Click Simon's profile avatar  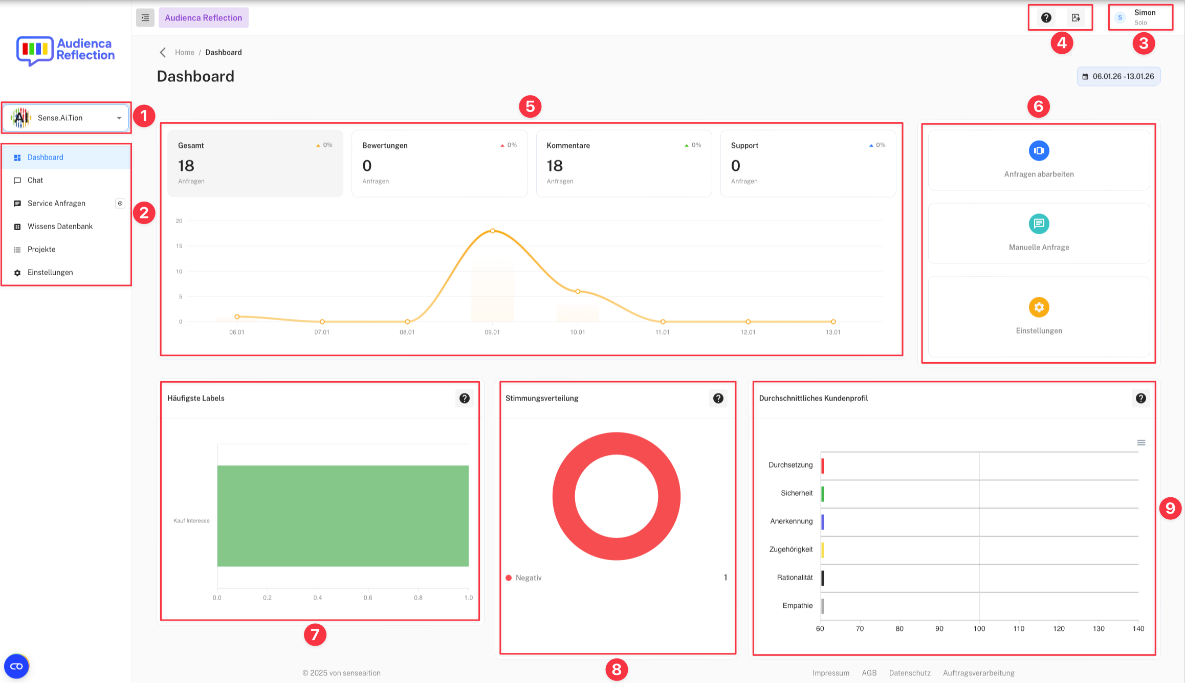pyautogui.click(x=1120, y=17)
